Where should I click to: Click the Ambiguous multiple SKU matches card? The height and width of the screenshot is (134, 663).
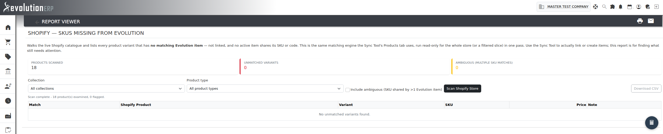[x=556, y=66]
